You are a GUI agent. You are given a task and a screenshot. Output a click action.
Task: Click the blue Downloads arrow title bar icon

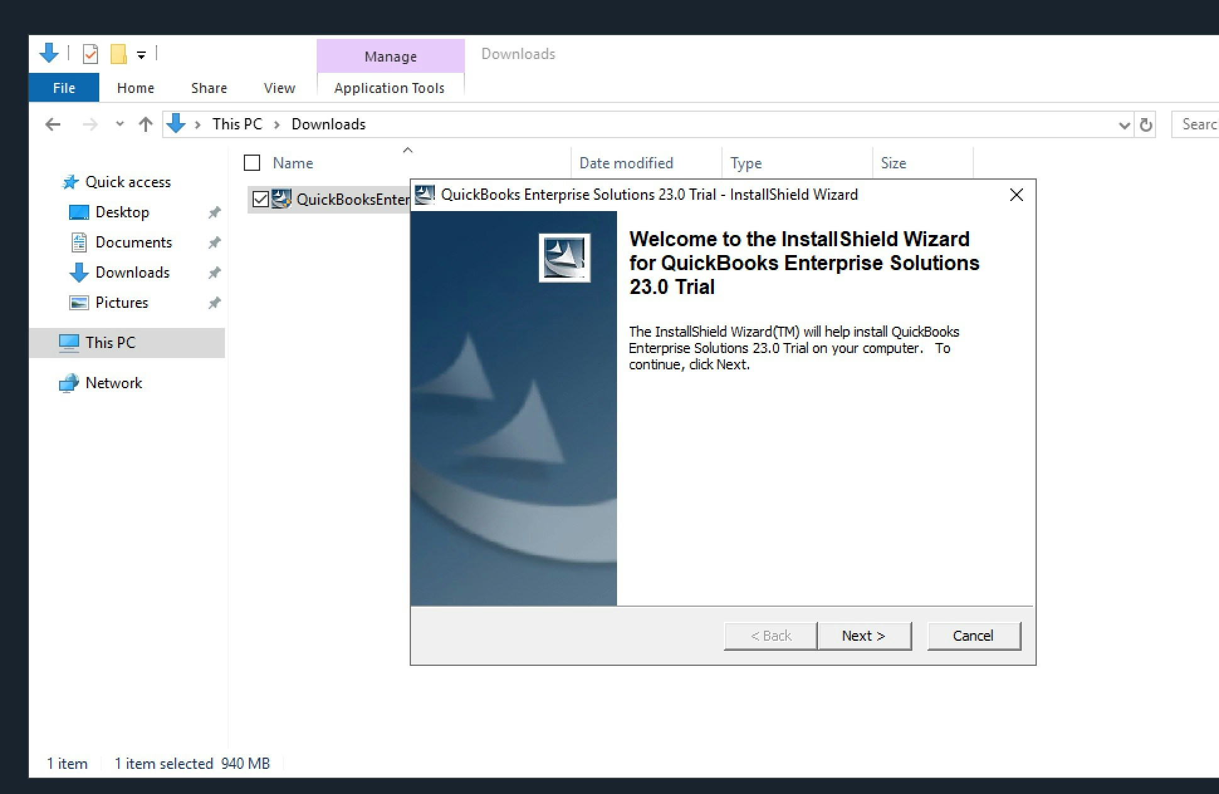tap(49, 53)
